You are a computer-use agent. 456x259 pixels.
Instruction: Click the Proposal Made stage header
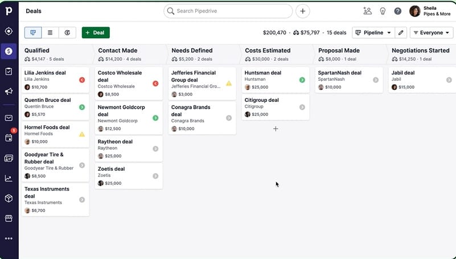coord(339,50)
